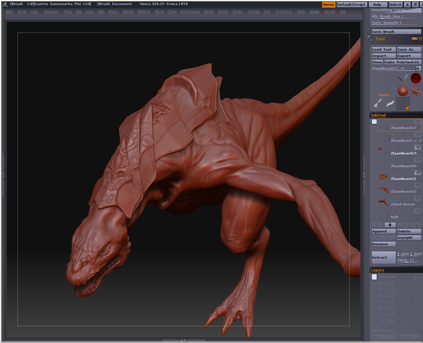Hide the ZlaanBeast15 subtool
This screenshot has height=343, width=423.
point(418,147)
